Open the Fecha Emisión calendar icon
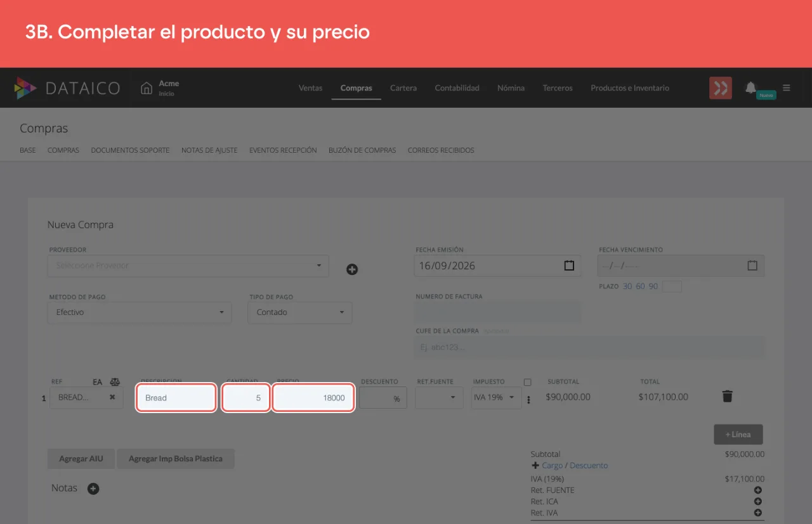 tap(569, 265)
